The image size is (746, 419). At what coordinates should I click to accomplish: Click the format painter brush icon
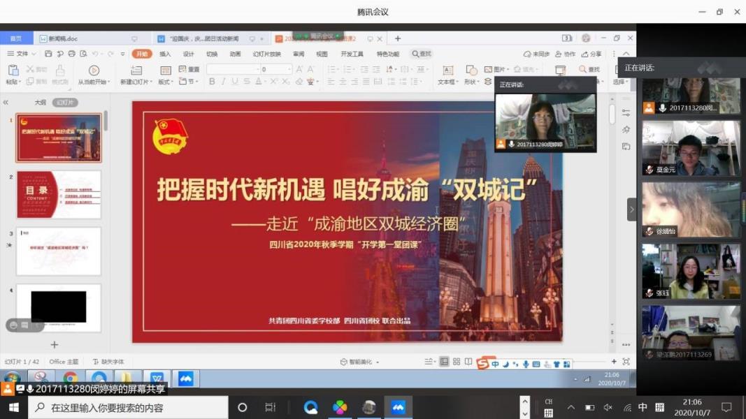tap(60, 71)
